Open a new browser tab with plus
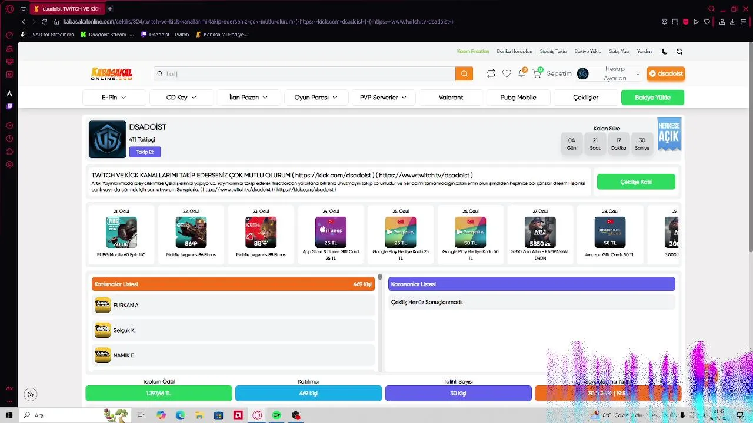Viewport: 753px width, 423px height. pos(110,9)
